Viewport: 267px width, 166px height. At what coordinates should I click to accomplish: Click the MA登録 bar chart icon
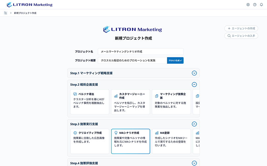click(x=157, y=133)
